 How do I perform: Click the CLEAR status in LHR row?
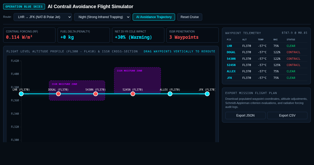click(291, 46)
